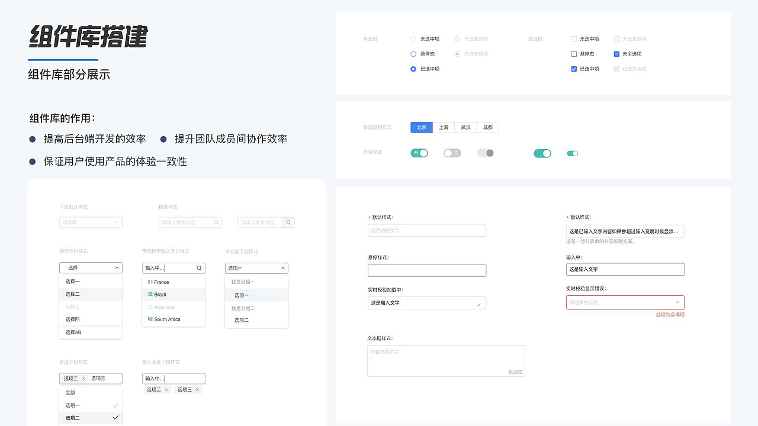
Task: Click the disabled 未选失效项 radio button
Action: coord(457,39)
